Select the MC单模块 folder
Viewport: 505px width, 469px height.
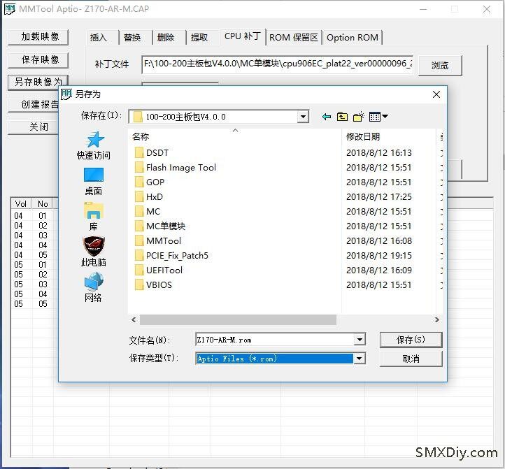[160, 226]
